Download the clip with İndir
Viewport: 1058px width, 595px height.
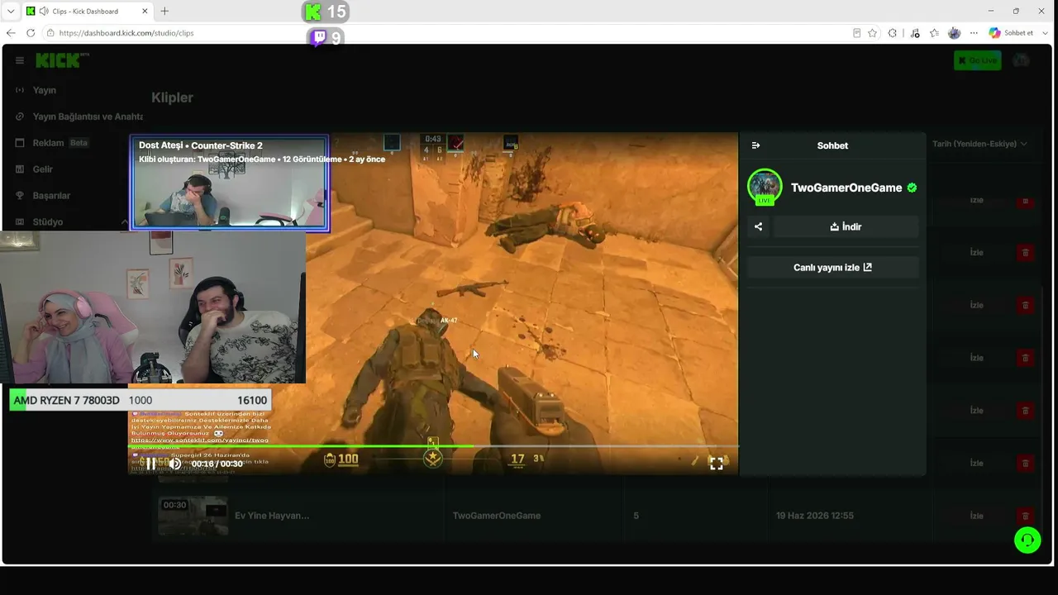pos(846,226)
